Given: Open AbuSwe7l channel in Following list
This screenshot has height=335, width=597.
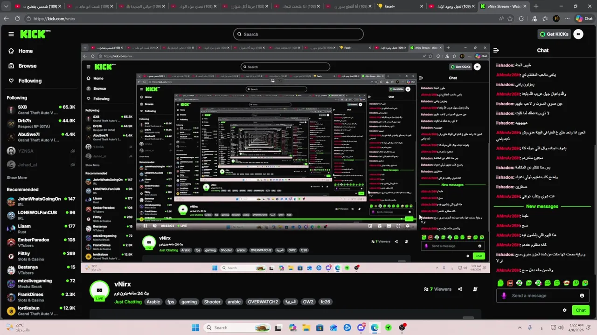Looking at the screenshot, I should tap(41, 137).
